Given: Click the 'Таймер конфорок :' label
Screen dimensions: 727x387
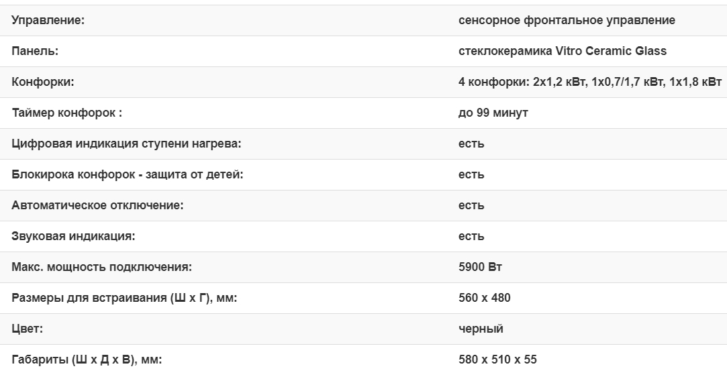Looking at the screenshot, I should tap(67, 113).
